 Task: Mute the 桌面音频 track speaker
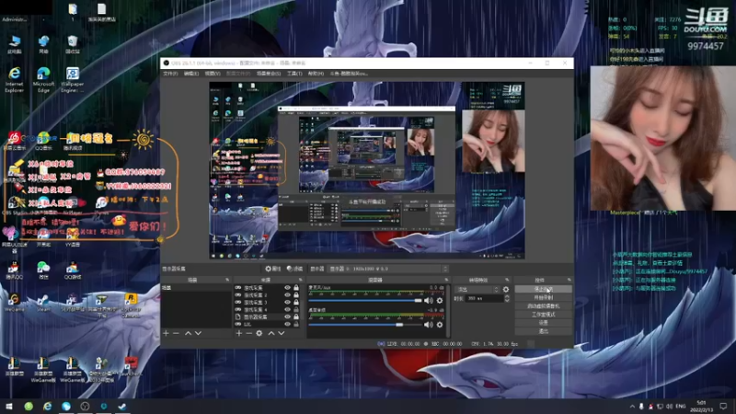(x=429, y=325)
